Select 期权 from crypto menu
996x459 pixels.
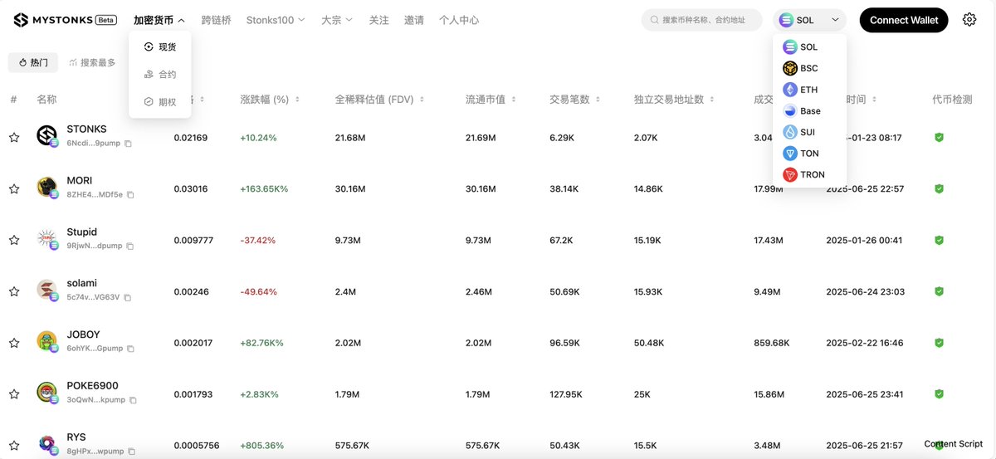point(160,102)
